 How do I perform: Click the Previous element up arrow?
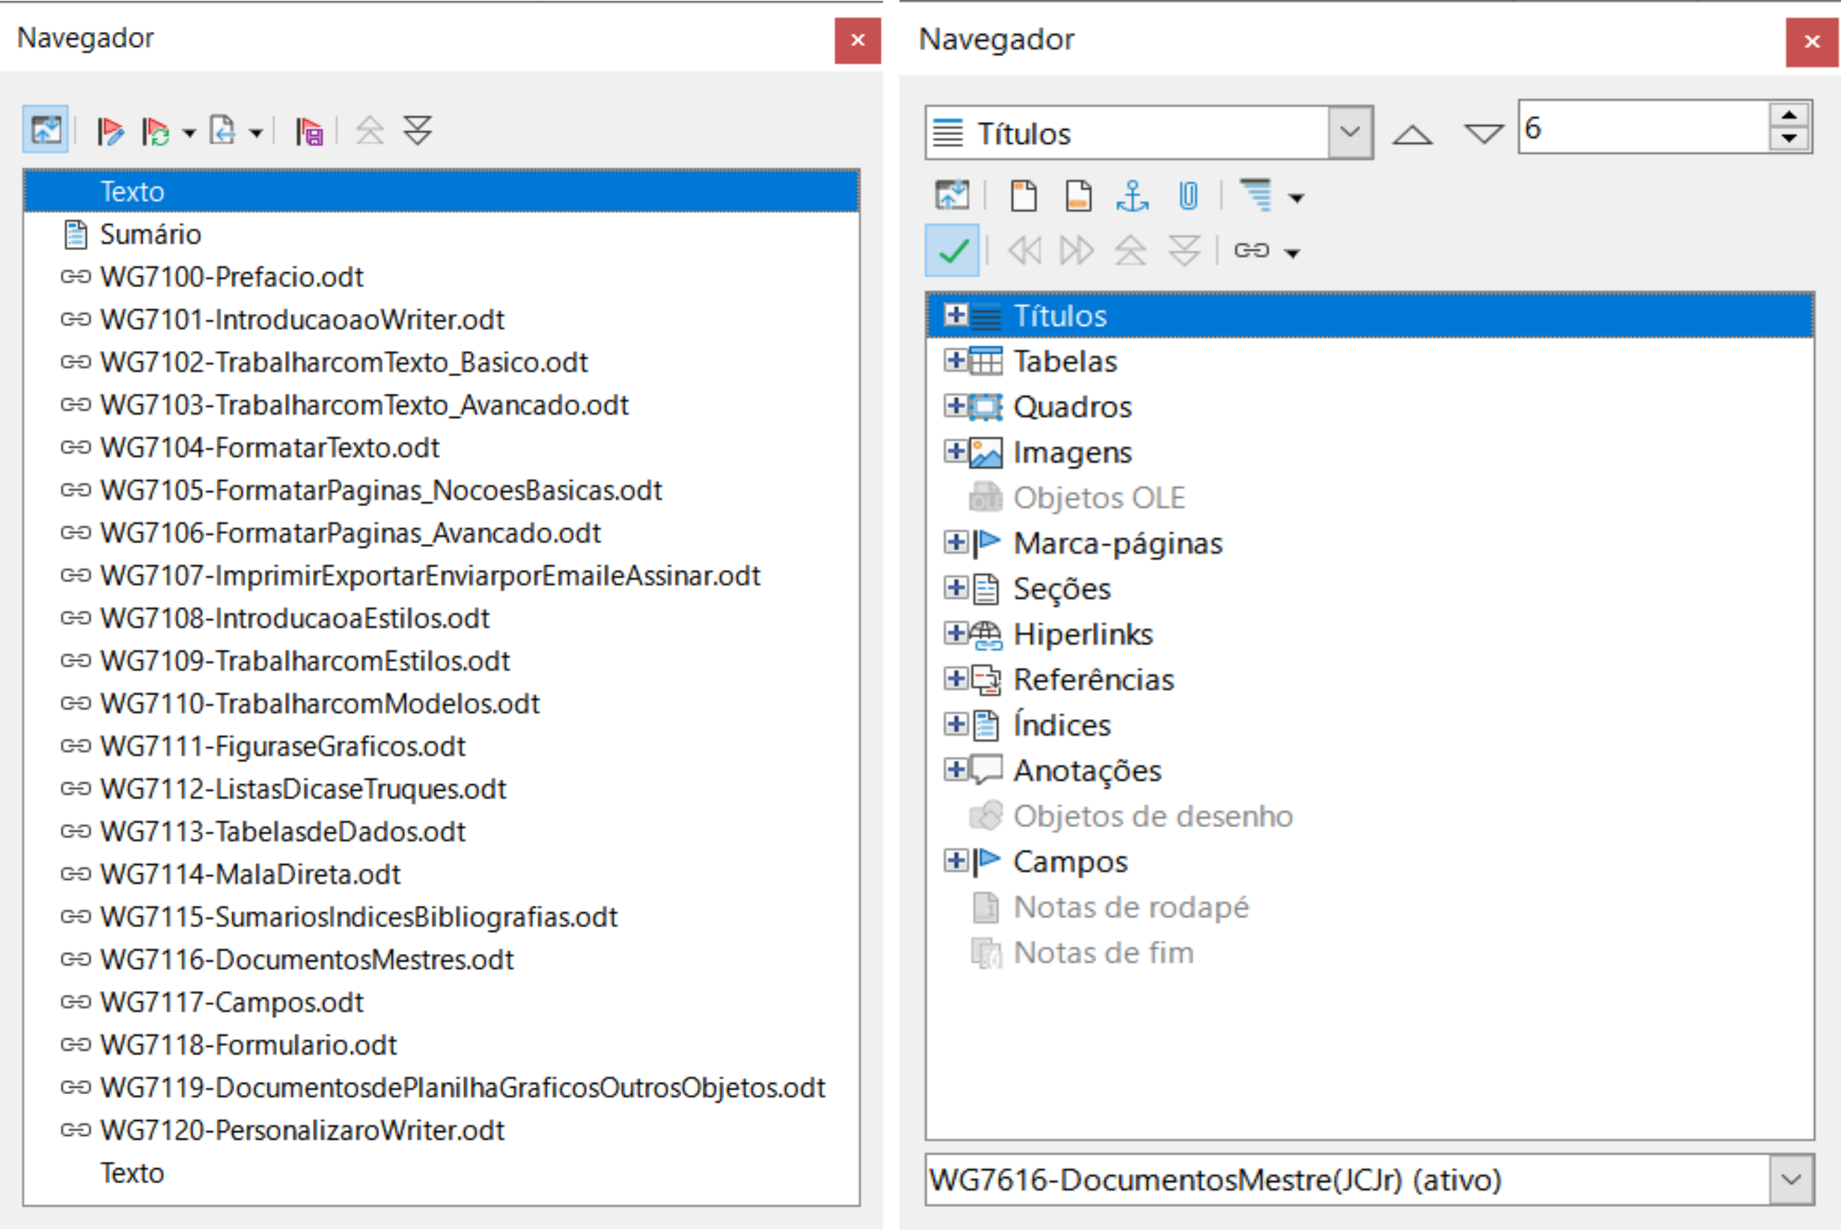[1413, 134]
